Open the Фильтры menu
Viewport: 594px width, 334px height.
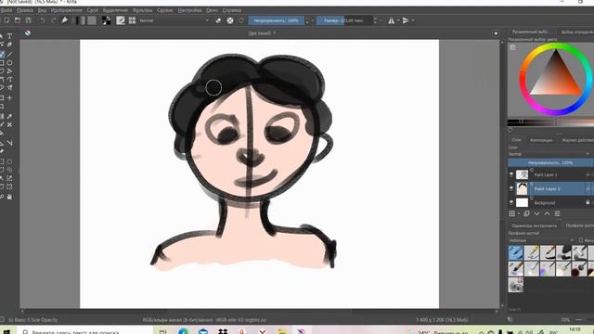(142, 10)
